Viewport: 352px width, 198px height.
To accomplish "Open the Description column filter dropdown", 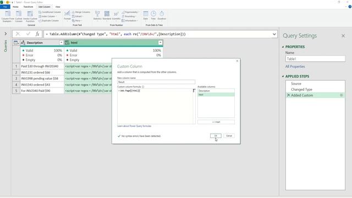I will 61,43.
